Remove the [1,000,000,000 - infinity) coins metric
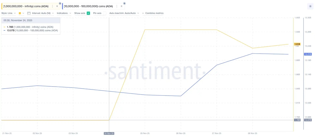The width and height of the screenshot is (315, 137). click(57, 6)
